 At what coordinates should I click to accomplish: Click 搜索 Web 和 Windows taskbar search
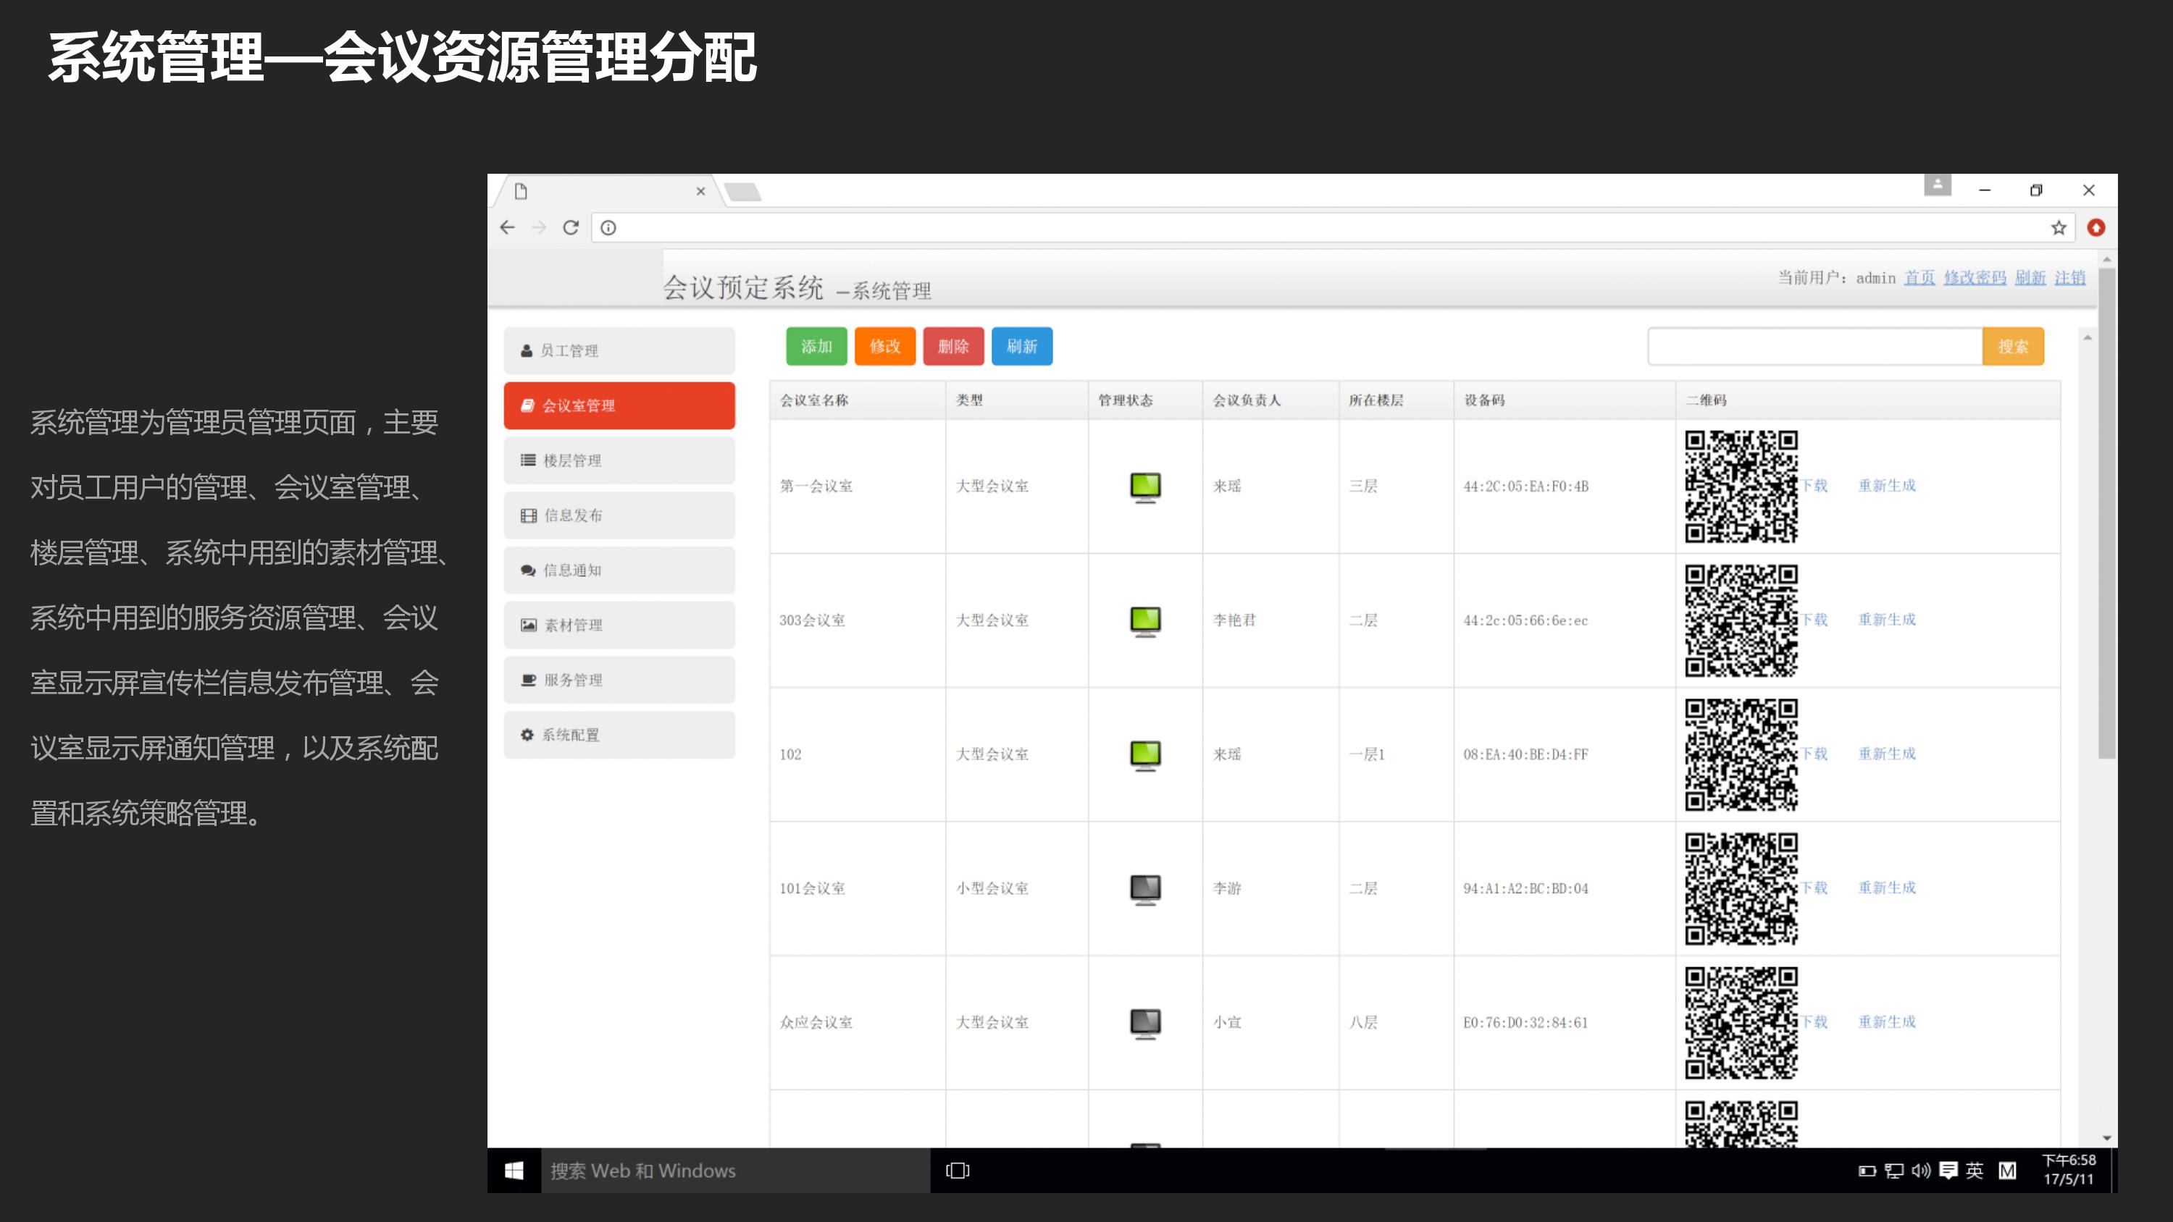pyautogui.click(x=736, y=1171)
